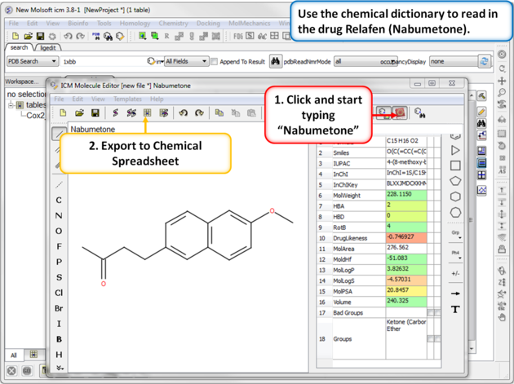The image size is (514, 384).
Task: Open pdbReadNmrMode dropdown showing all
Action: tap(366, 61)
